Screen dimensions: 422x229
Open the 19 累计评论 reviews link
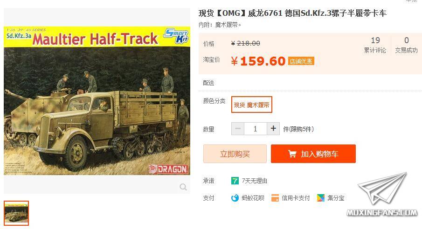pos(375,45)
